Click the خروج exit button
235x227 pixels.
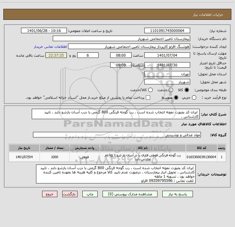pyautogui.click(x=50, y=194)
